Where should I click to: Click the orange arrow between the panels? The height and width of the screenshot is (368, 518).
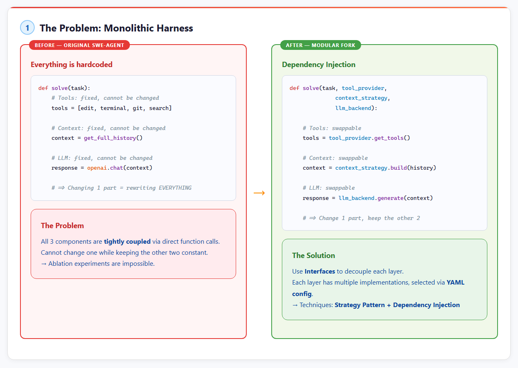[259, 193]
